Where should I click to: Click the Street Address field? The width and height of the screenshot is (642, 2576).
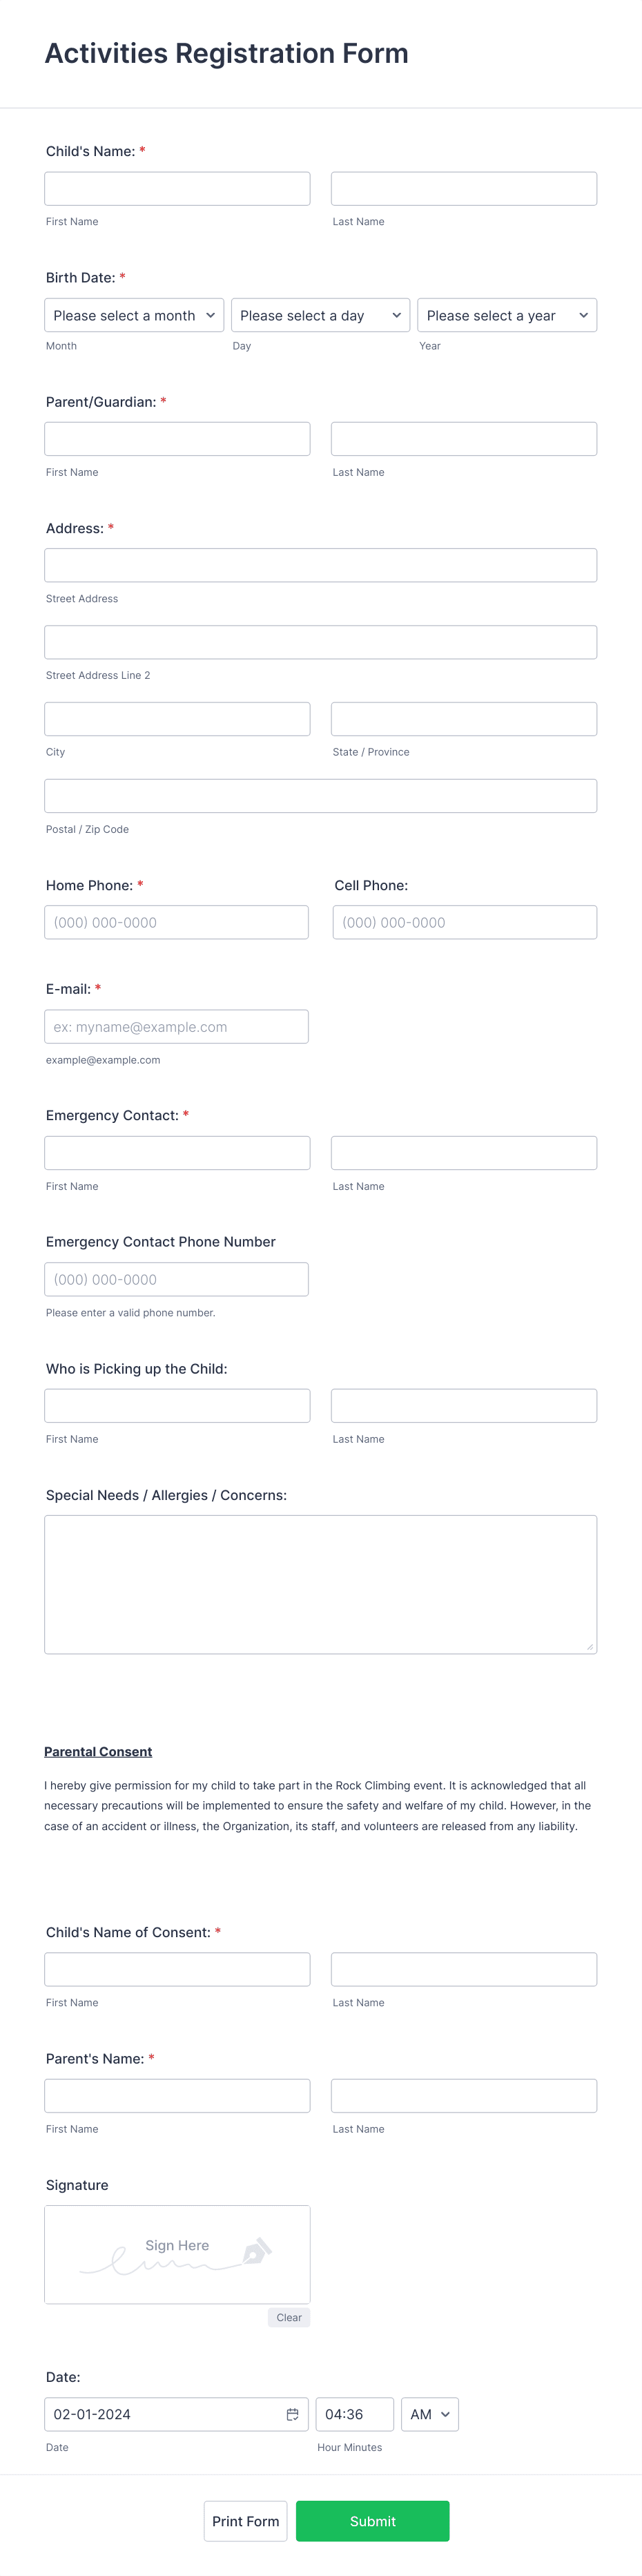pos(320,565)
